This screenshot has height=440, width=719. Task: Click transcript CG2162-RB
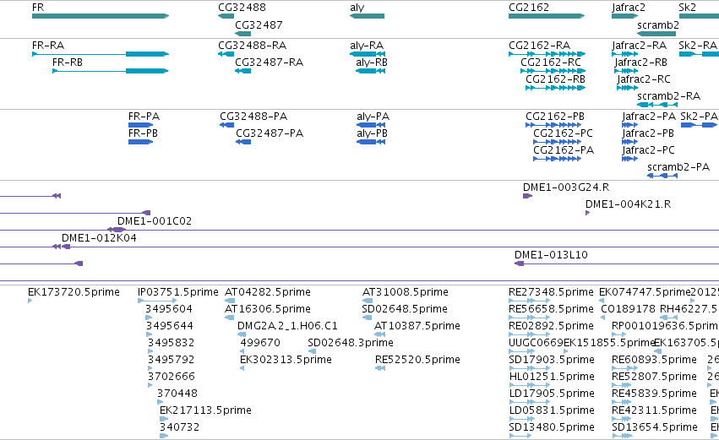(555, 88)
